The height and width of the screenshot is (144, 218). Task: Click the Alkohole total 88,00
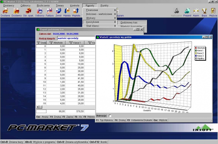[56, 111]
